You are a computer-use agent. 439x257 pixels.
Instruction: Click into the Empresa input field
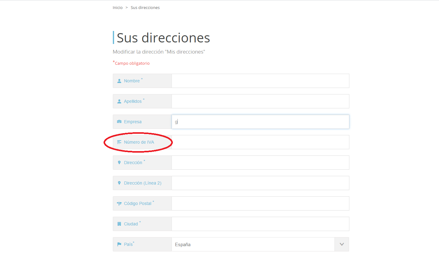coord(260,122)
